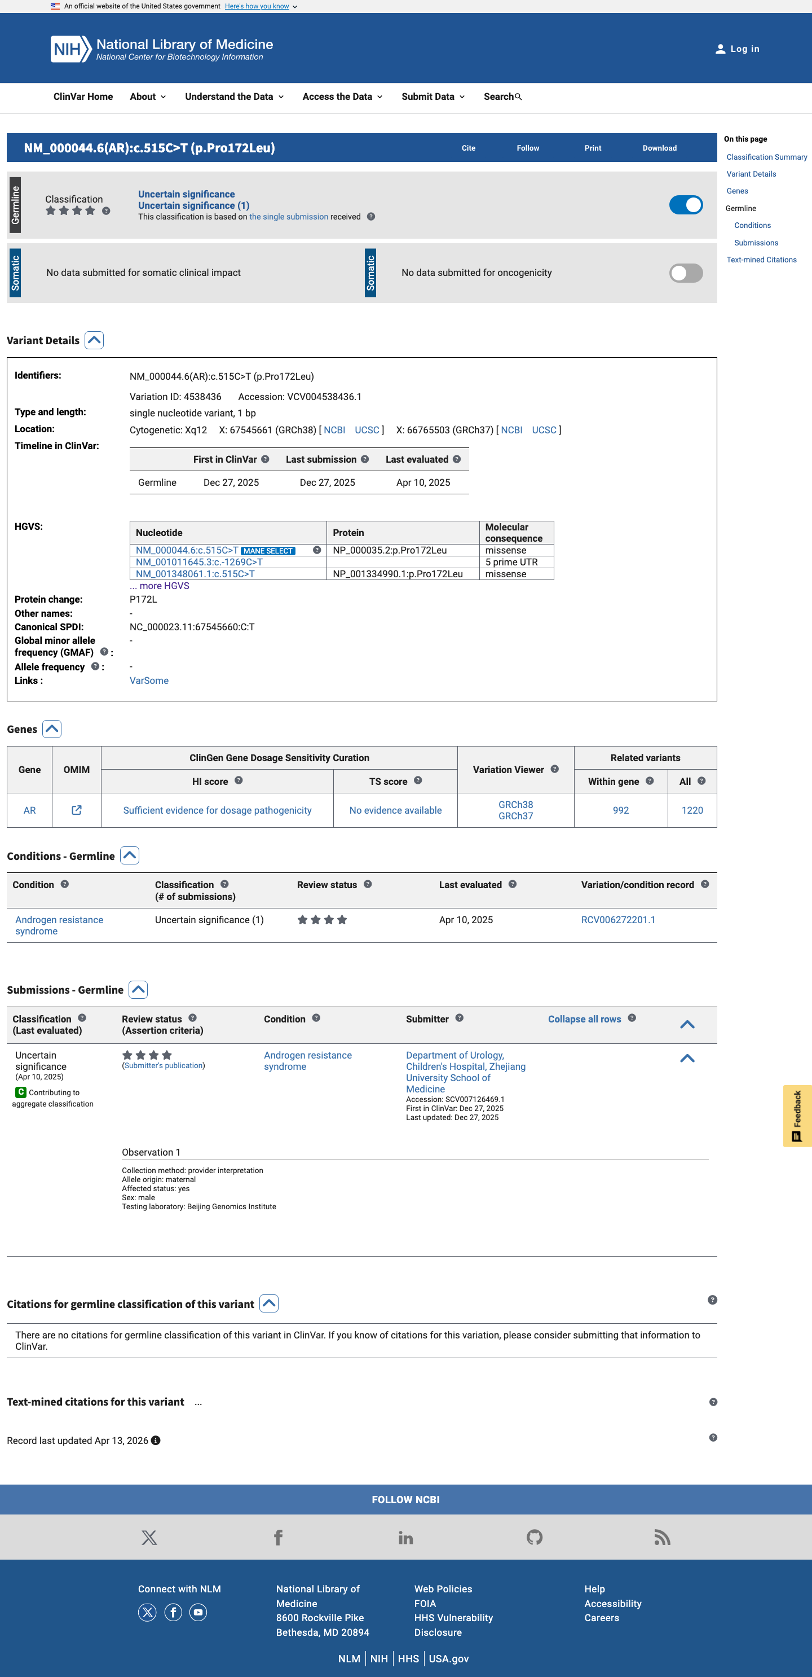This screenshot has width=812, height=1677.
Task: Collapse all rows chevron in submissions header
Action: point(687,1024)
